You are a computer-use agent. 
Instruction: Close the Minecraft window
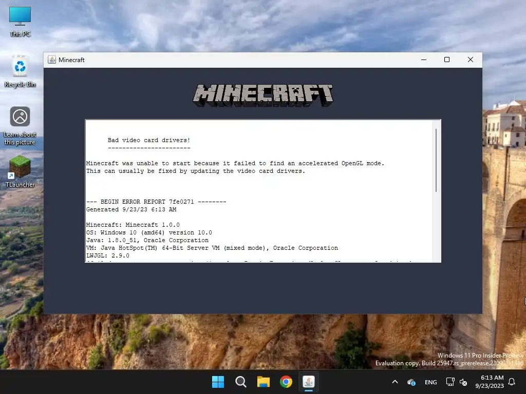pos(471,60)
